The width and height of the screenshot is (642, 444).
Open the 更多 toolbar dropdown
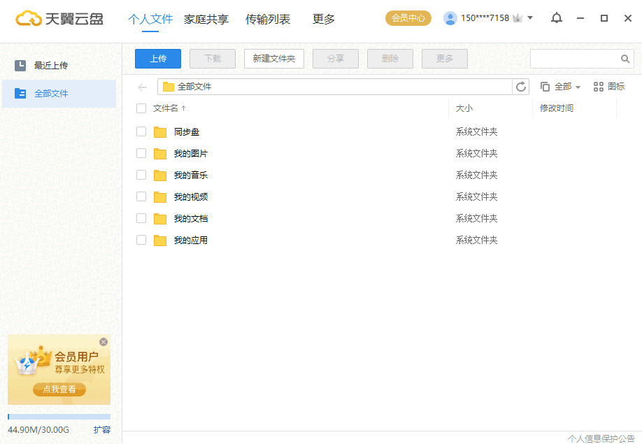[444, 58]
